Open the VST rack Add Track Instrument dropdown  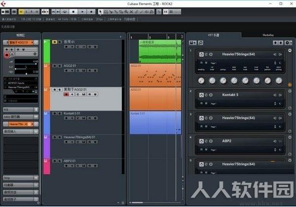point(193,42)
